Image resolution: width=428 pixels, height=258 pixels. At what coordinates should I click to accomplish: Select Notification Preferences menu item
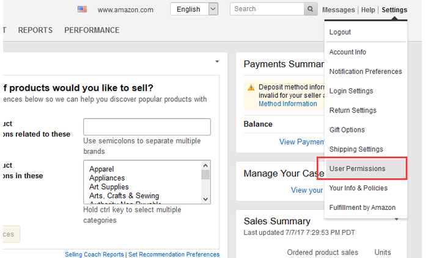tap(365, 71)
